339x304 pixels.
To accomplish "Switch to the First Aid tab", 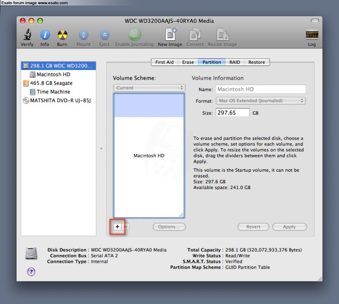I will (x=164, y=62).
